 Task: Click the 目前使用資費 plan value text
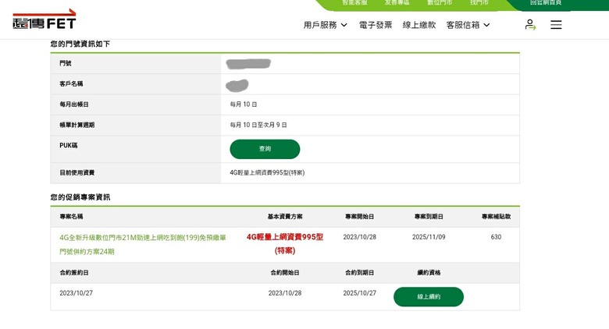tap(267, 173)
